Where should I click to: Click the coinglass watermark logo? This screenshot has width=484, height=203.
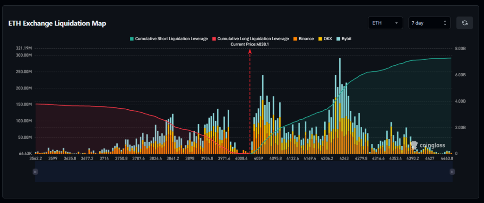pos(428,145)
